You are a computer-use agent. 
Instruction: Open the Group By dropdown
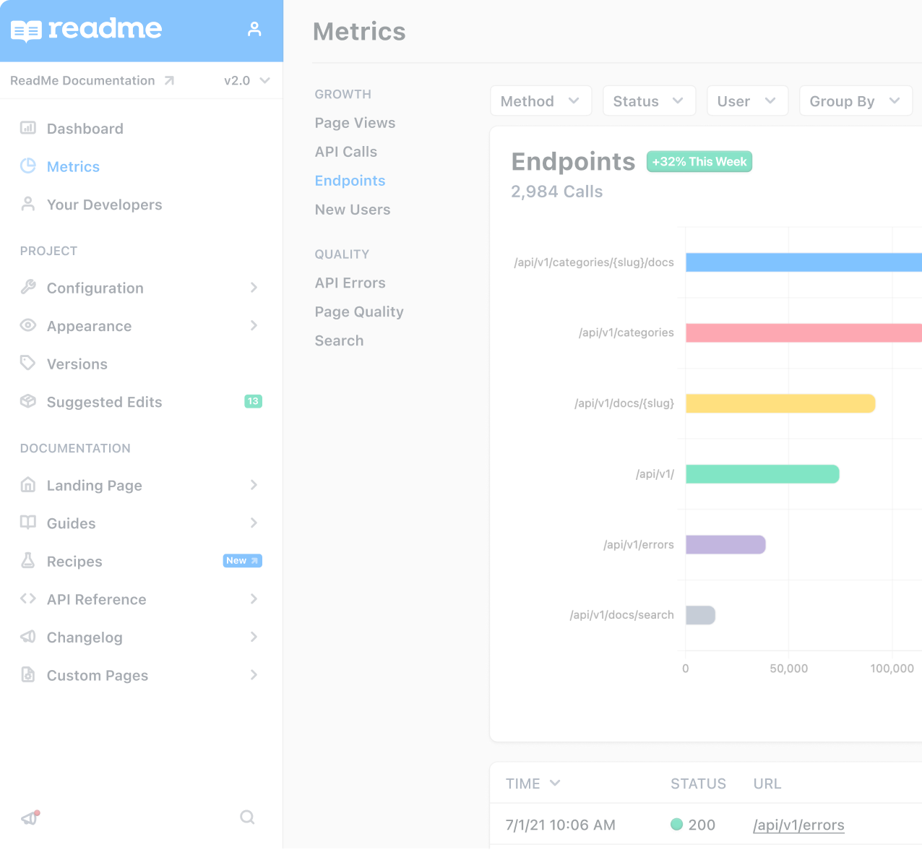[x=855, y=100]
